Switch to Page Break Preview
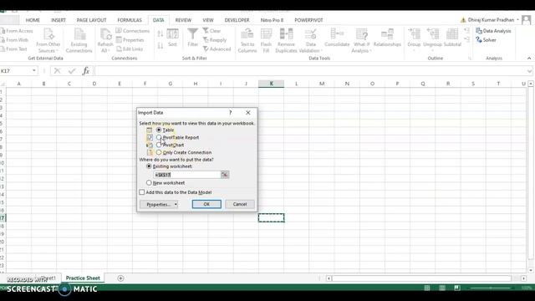 [457, 288]
